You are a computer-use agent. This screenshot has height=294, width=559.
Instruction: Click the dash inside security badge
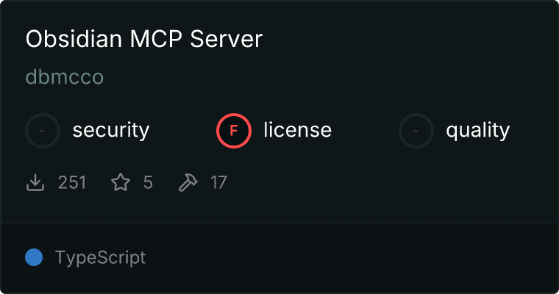[x=42, y=131]
